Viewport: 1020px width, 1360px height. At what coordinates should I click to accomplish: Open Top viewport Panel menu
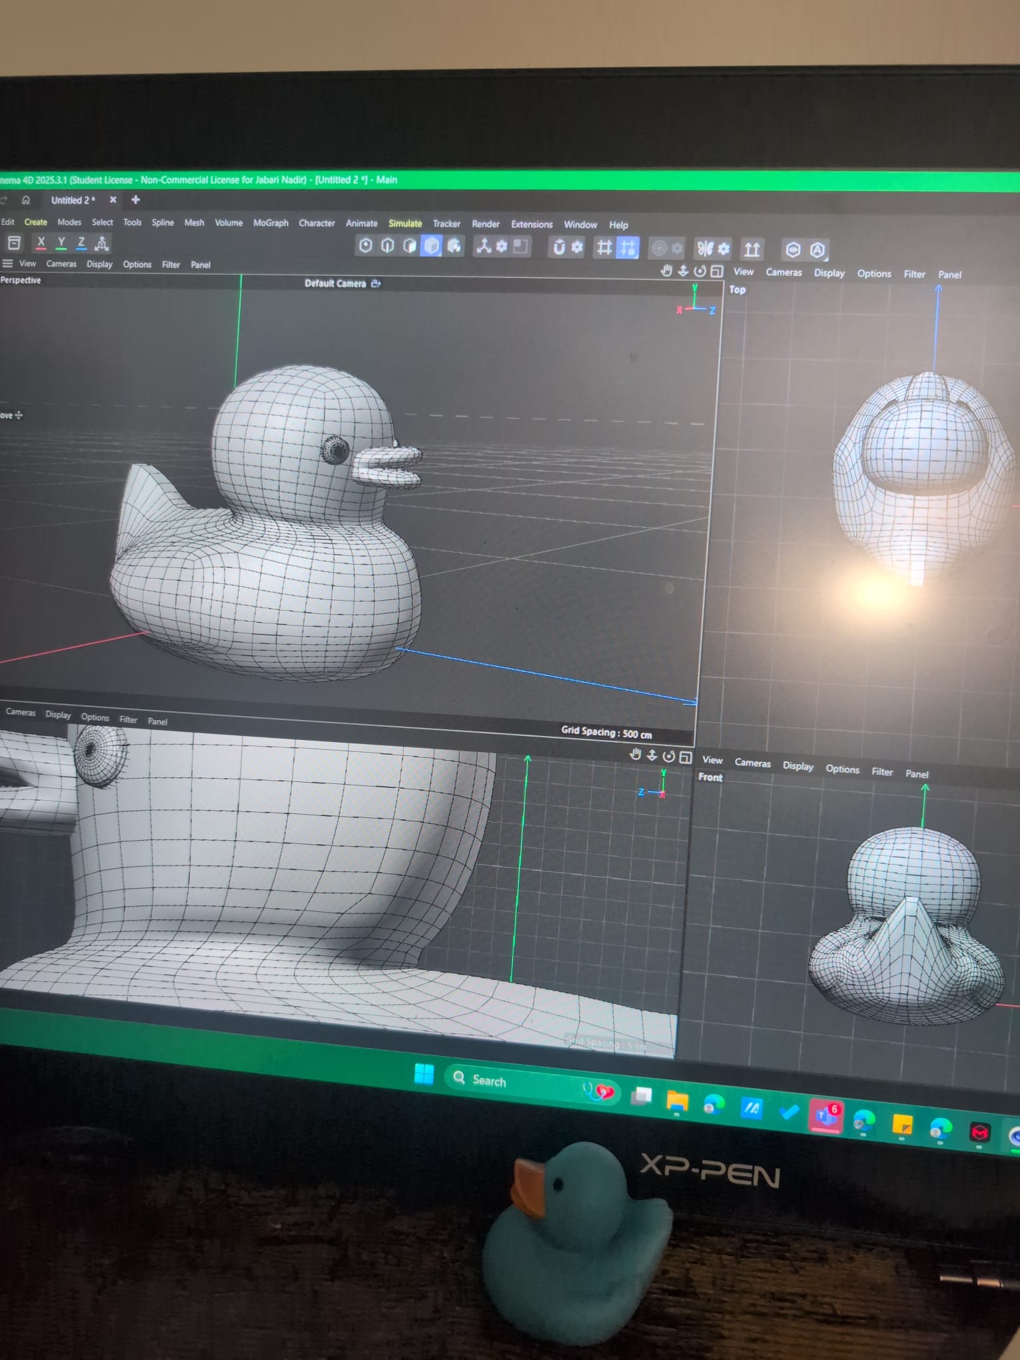(949, 275)
